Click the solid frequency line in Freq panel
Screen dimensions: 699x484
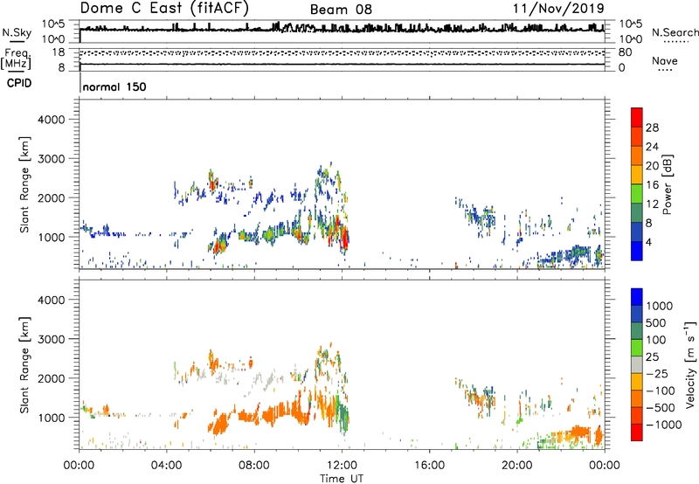point(342,65)
